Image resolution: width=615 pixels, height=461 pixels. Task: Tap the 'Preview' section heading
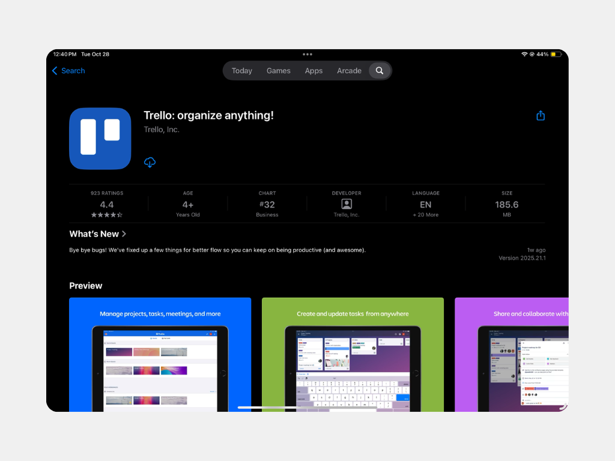85,285
